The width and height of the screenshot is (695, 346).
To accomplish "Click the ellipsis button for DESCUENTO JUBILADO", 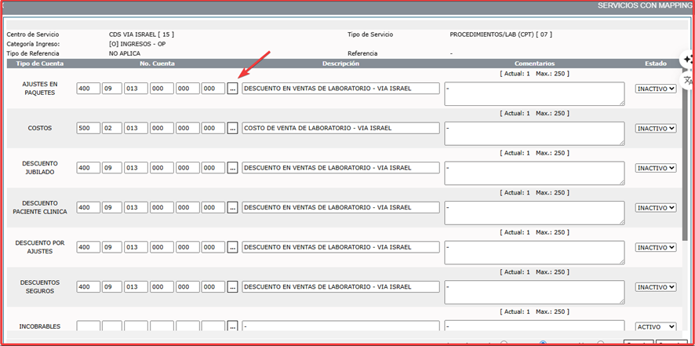I will [232, 168].
